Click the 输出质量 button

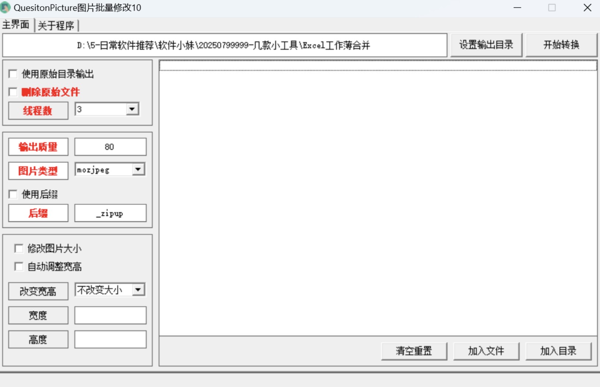tap(38, 147)
